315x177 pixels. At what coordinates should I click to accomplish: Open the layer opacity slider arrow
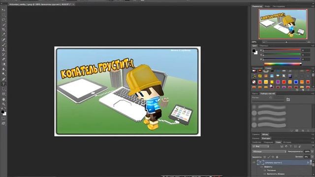312,152
